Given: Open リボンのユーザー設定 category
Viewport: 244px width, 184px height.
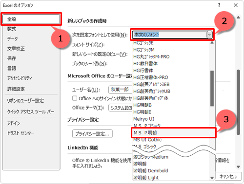Looking at the screenshot, I should coord(25,101).
